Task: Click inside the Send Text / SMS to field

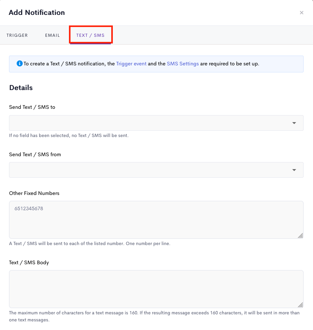Action: [156, 123]
